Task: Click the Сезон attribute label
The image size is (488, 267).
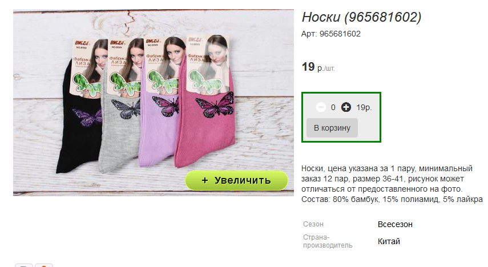Action: 313,224
